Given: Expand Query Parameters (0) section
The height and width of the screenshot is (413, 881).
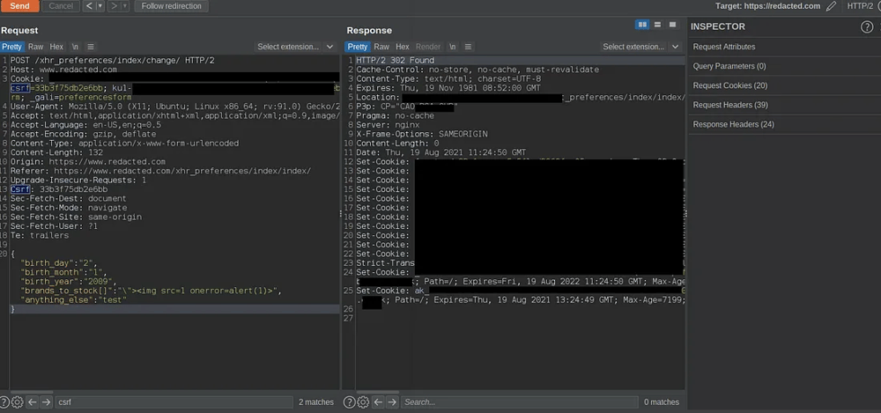Looking at the screenshot, I should [784, 66].
